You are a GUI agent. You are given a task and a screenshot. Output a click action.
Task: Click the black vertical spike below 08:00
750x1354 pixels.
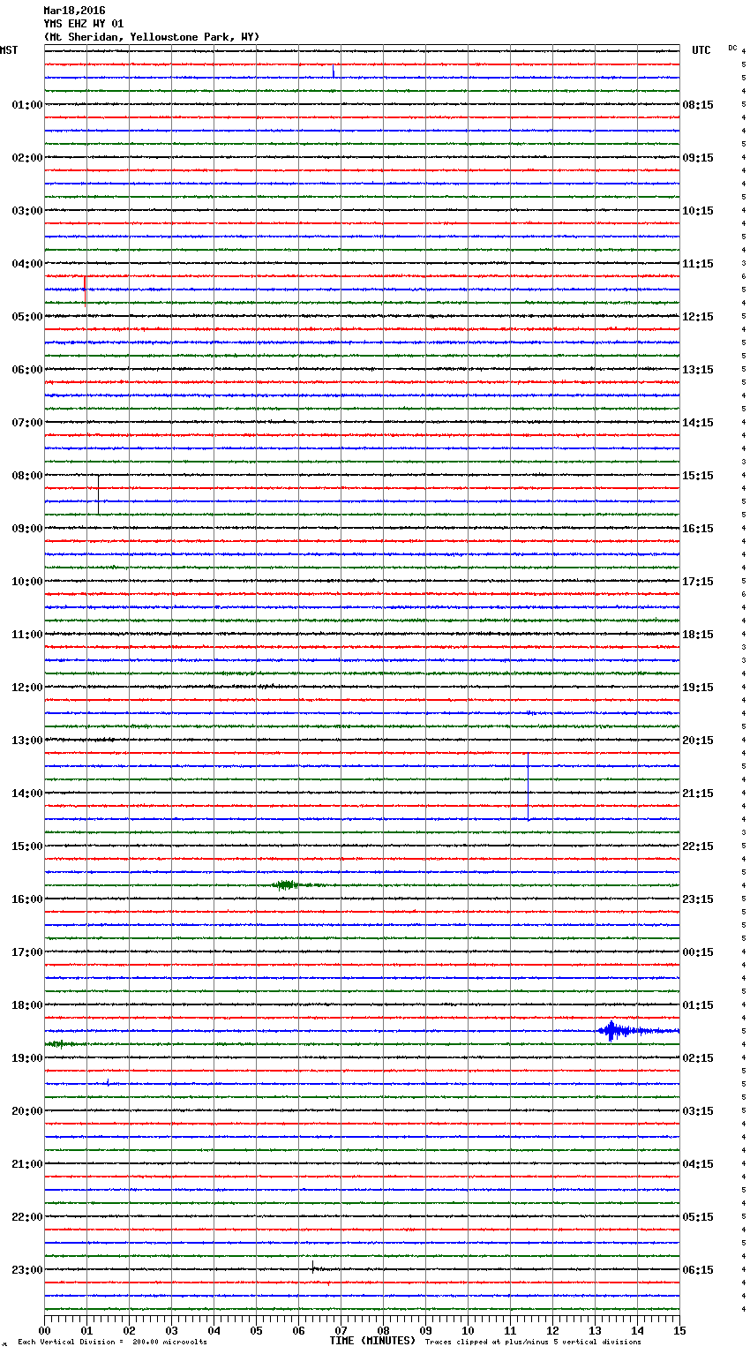(x=98, y=494)
